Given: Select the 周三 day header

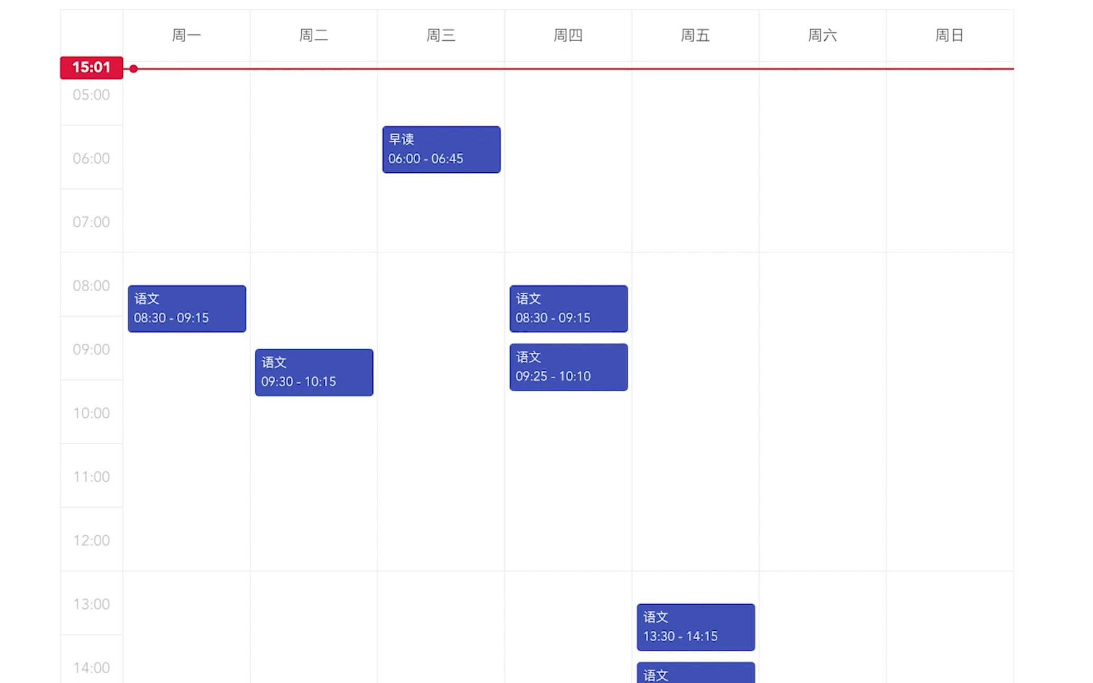Looking at the screenshot, I should 440,35.
